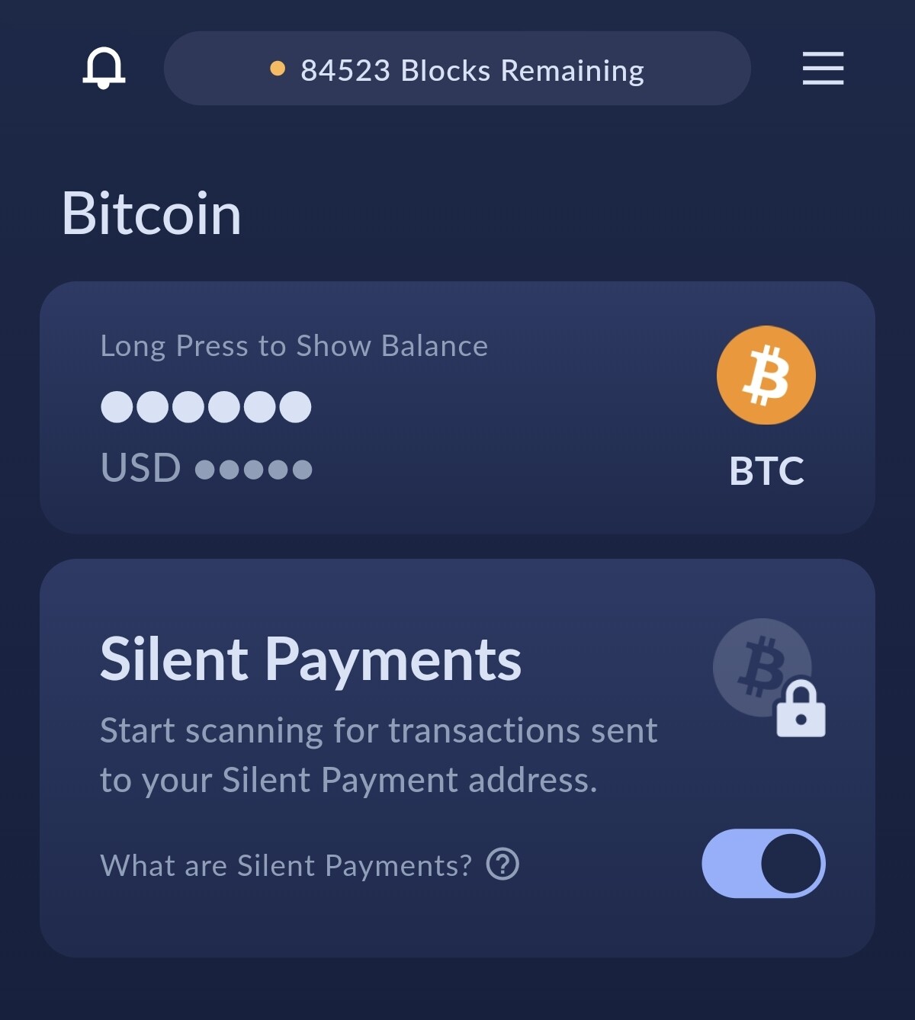This screenshot has width=915, height=1020.
Task: Select the BTC currency label
Action: pyautogui.click(x=766, y=471)
